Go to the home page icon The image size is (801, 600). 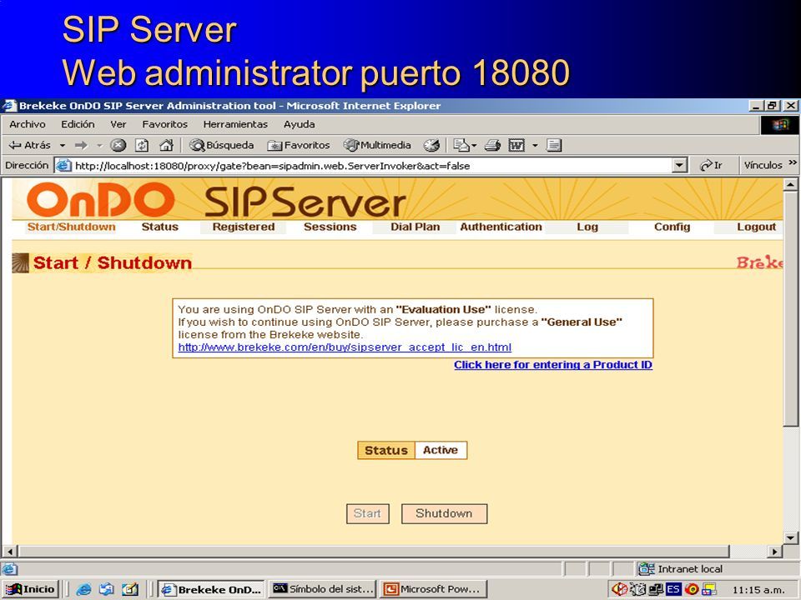[166, 145]
